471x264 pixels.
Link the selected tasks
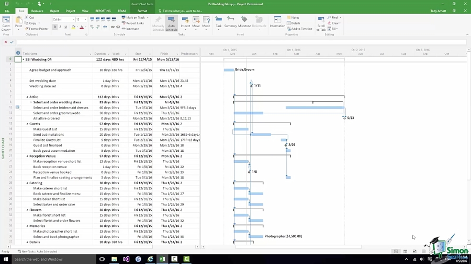coord(113,27)
